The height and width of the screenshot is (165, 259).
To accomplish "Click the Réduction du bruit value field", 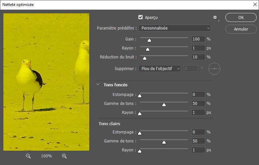I will point(198,57).
